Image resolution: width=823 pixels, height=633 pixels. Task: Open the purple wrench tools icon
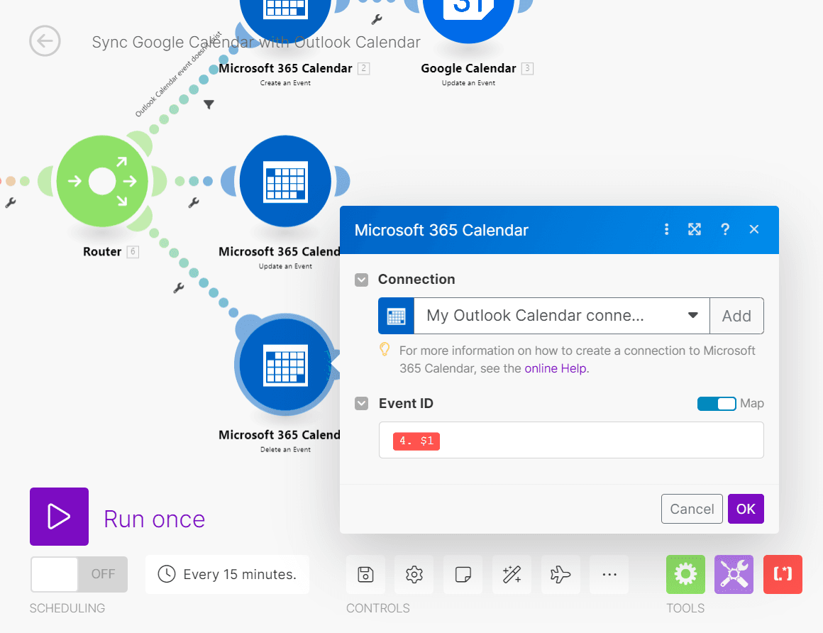[x=734, y=574]
